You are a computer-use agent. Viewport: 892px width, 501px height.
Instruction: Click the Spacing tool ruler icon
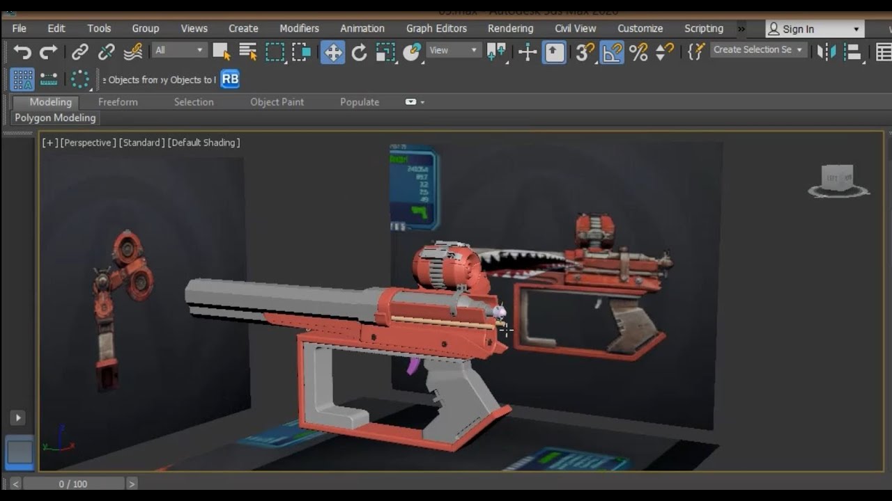coord(49,79)
